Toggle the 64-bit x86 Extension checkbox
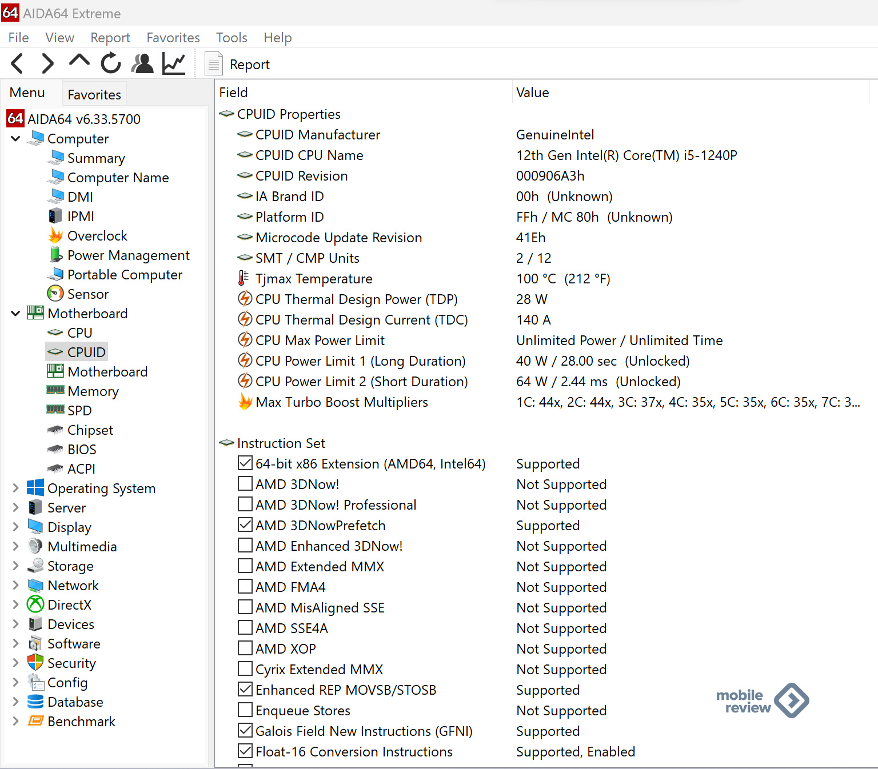878x769 pixels. [245, 463]
